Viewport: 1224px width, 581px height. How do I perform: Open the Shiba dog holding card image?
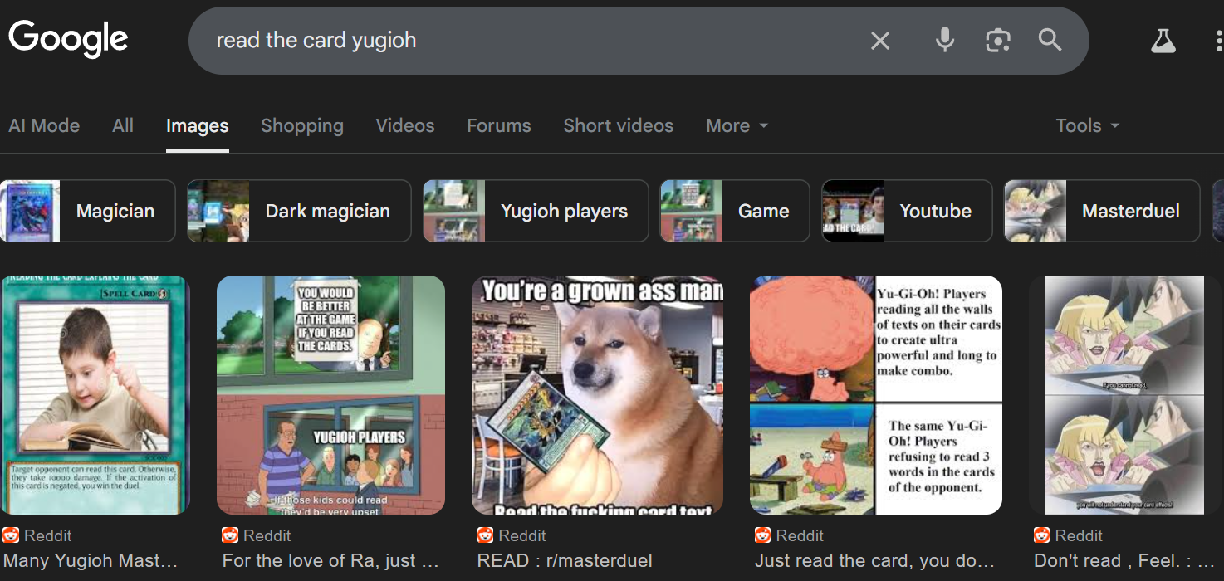pyautogui.click(x=597, y=395)
